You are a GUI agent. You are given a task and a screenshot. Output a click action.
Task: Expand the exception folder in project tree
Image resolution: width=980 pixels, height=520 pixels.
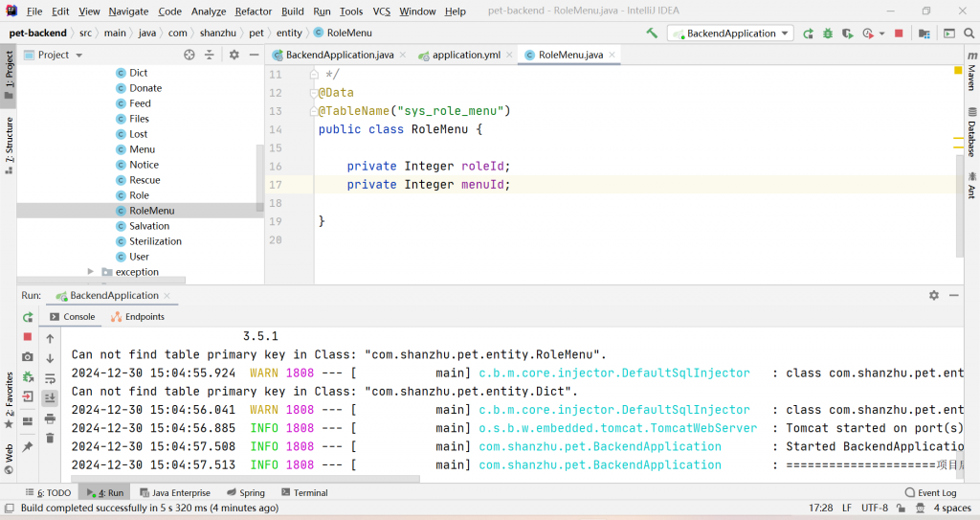click(91, 272)
